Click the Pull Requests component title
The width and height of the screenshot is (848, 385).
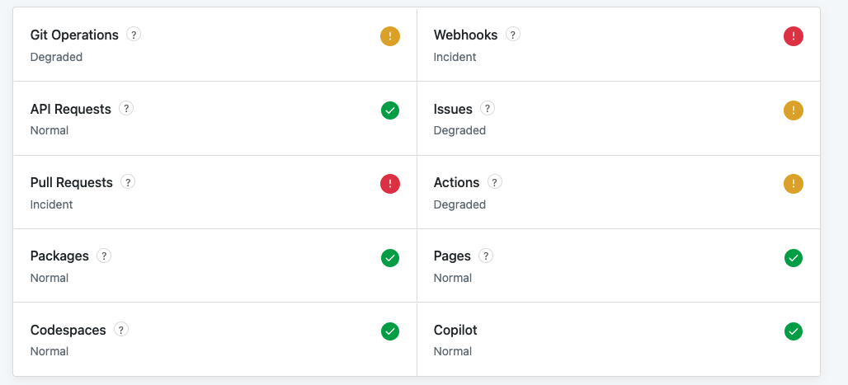[x=72, y=183]
